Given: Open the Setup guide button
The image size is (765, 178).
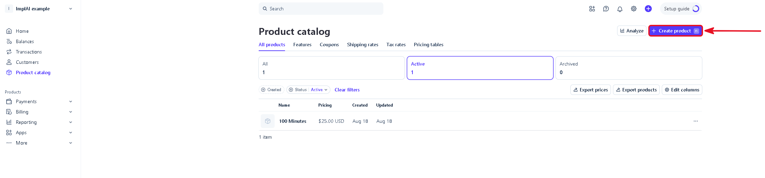Looking at the screenshot, I should tap(681, 9).
